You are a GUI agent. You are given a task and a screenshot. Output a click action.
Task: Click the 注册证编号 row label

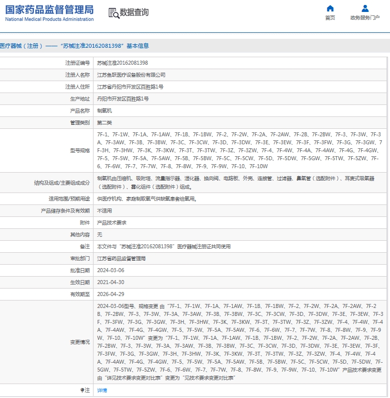pyautogui.click(x=78, y=63)
